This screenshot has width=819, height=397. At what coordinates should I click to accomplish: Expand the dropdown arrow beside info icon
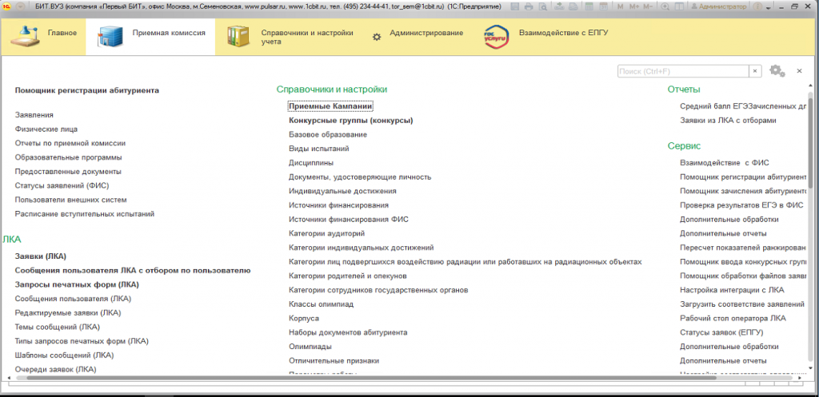coord(769,8)
